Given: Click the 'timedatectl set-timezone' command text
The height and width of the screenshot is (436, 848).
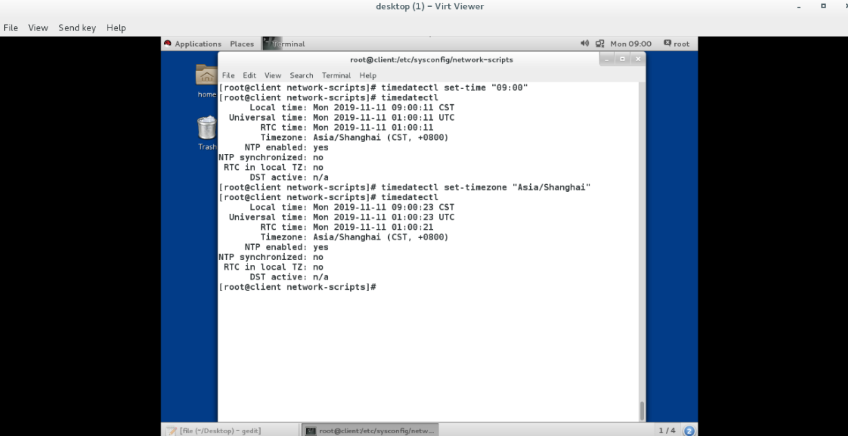Looking at the screenshot, I should [486, 188].
